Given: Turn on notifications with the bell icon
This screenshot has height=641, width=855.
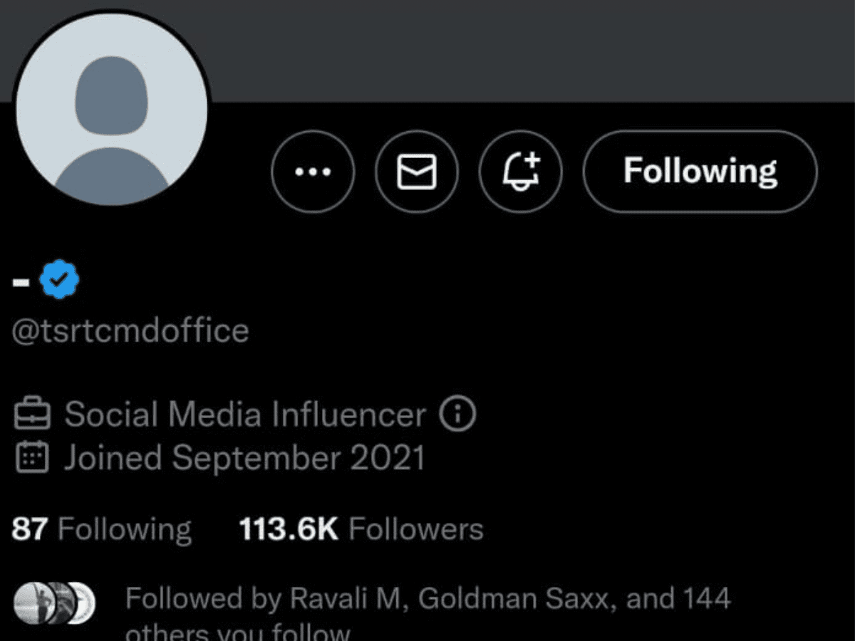Looking at the screenshot, I should (x=521, y=171).
